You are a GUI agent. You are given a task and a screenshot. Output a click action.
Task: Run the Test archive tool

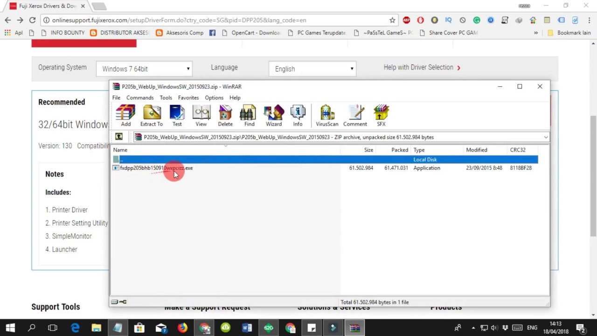point(177,115)
